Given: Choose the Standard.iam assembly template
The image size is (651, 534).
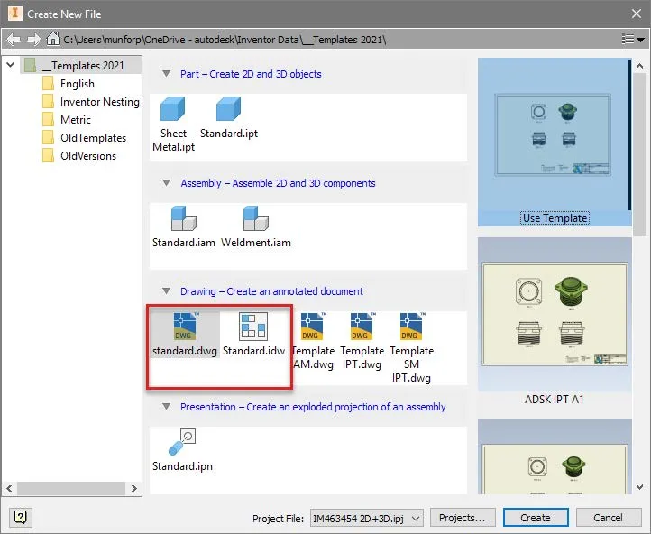Looking at the screenshot, I should coord(184,218).
